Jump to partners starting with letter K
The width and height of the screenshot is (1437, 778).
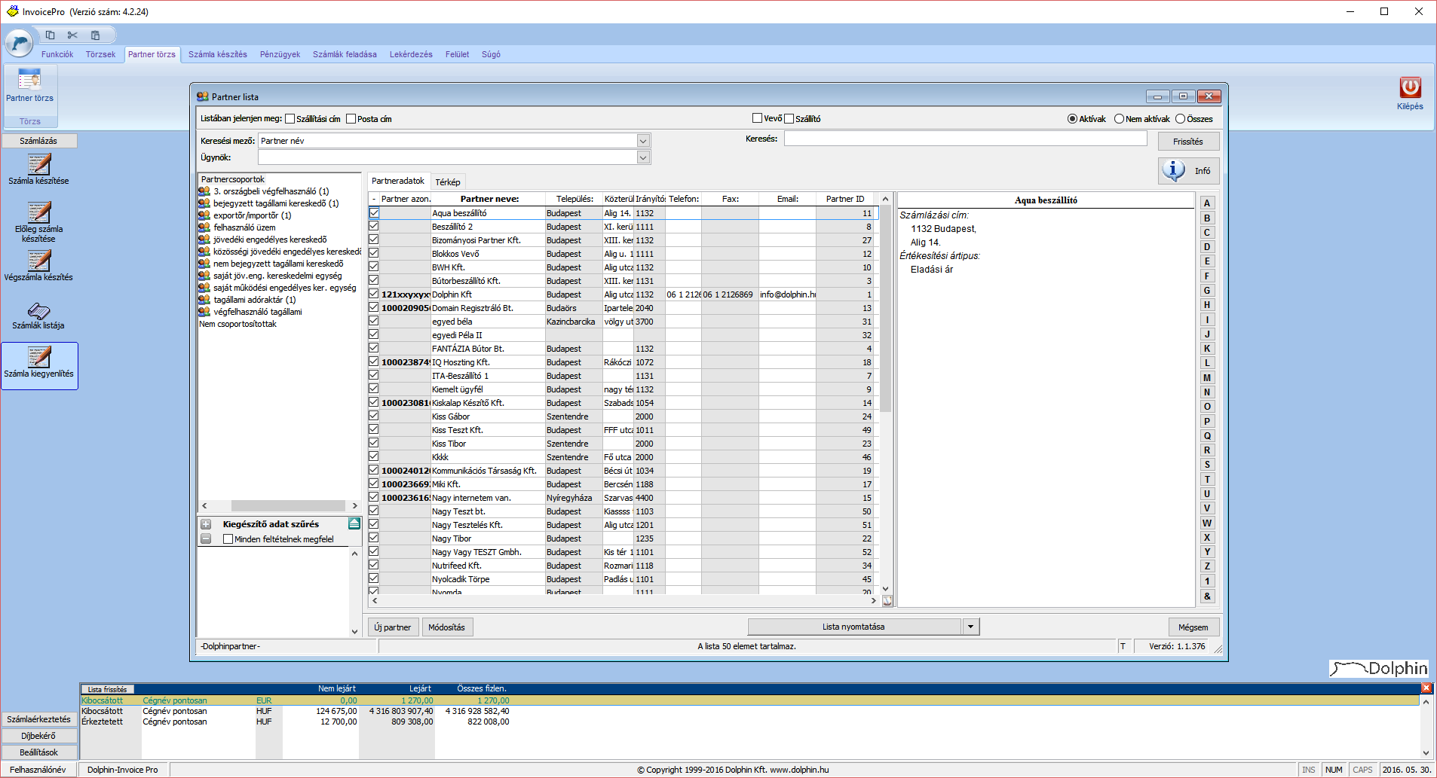point(1207,349)
